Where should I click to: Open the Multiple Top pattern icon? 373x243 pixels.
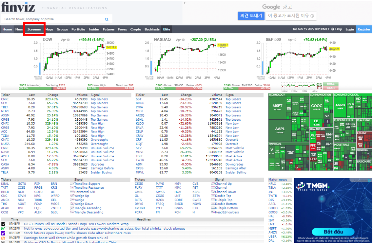[213, 200]
